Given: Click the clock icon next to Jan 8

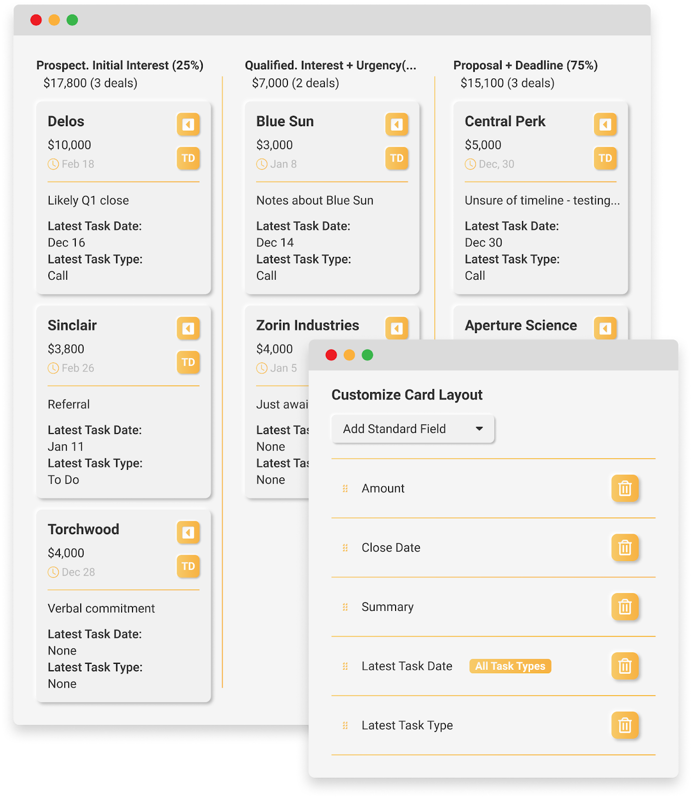Looking at the screenshot, I should tap(262, 164).
